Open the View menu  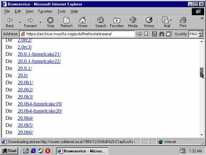coord(29,12)
